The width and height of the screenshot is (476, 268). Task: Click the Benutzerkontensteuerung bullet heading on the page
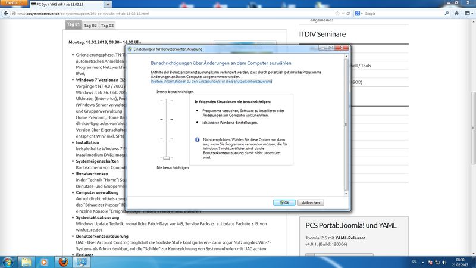[102, 236]
